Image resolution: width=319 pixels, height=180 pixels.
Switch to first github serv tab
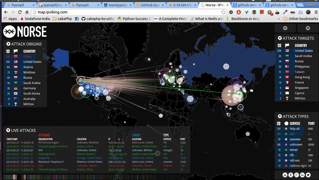click(x=248, y=5)
